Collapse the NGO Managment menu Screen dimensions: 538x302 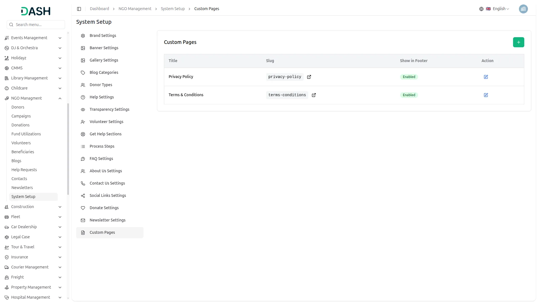(60, 98)
